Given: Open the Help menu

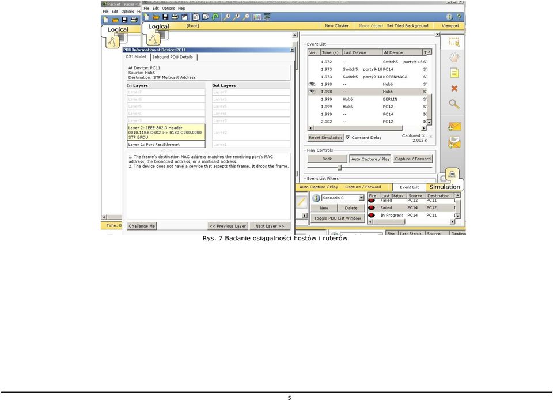Looking at the screenshot, I should point(181,8).
